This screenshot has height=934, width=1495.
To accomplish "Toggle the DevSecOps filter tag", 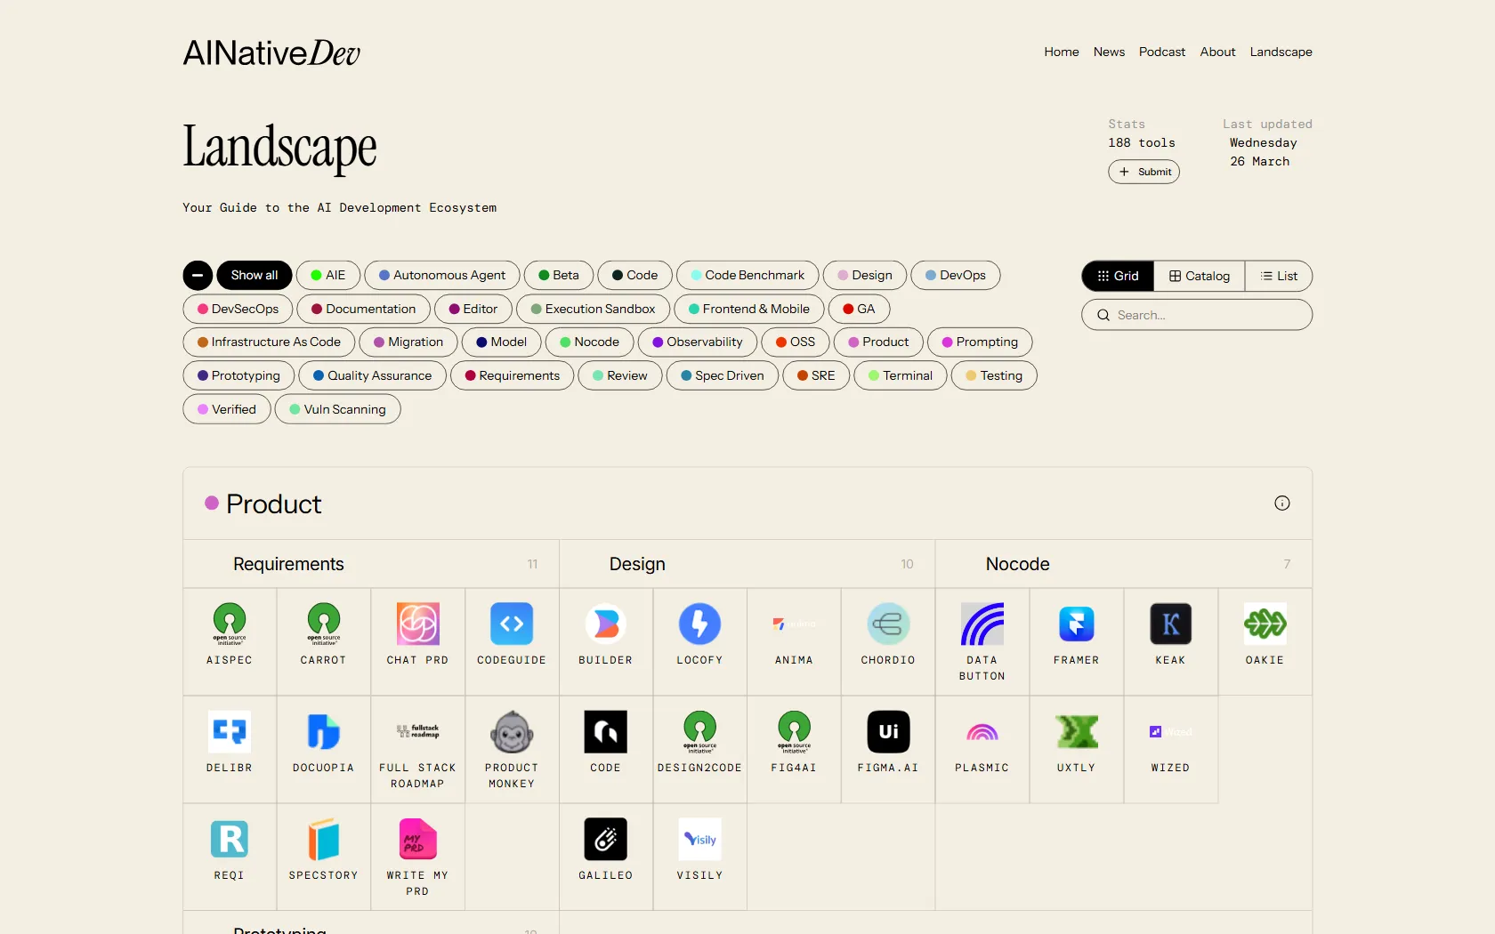I will tap(238, 309).
